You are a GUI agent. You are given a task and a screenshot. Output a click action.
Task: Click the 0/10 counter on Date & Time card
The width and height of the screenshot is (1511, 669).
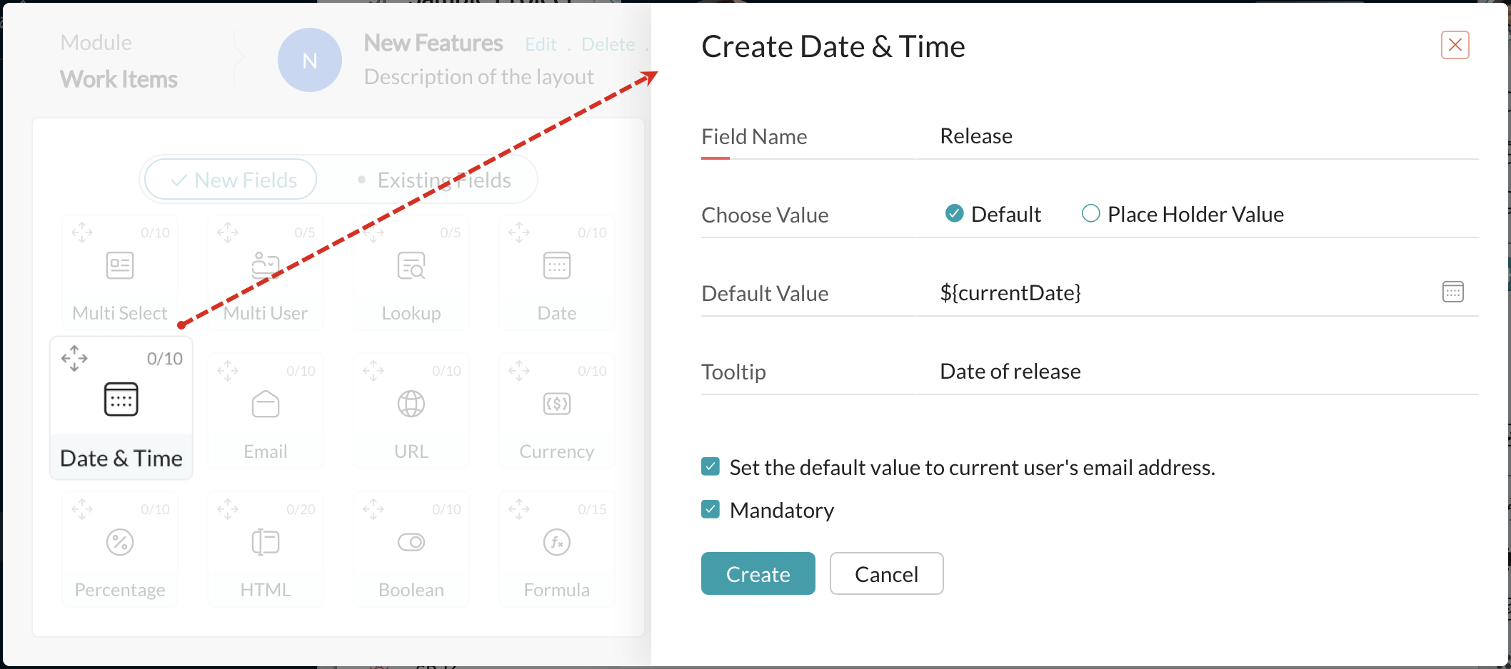[165, 359]
